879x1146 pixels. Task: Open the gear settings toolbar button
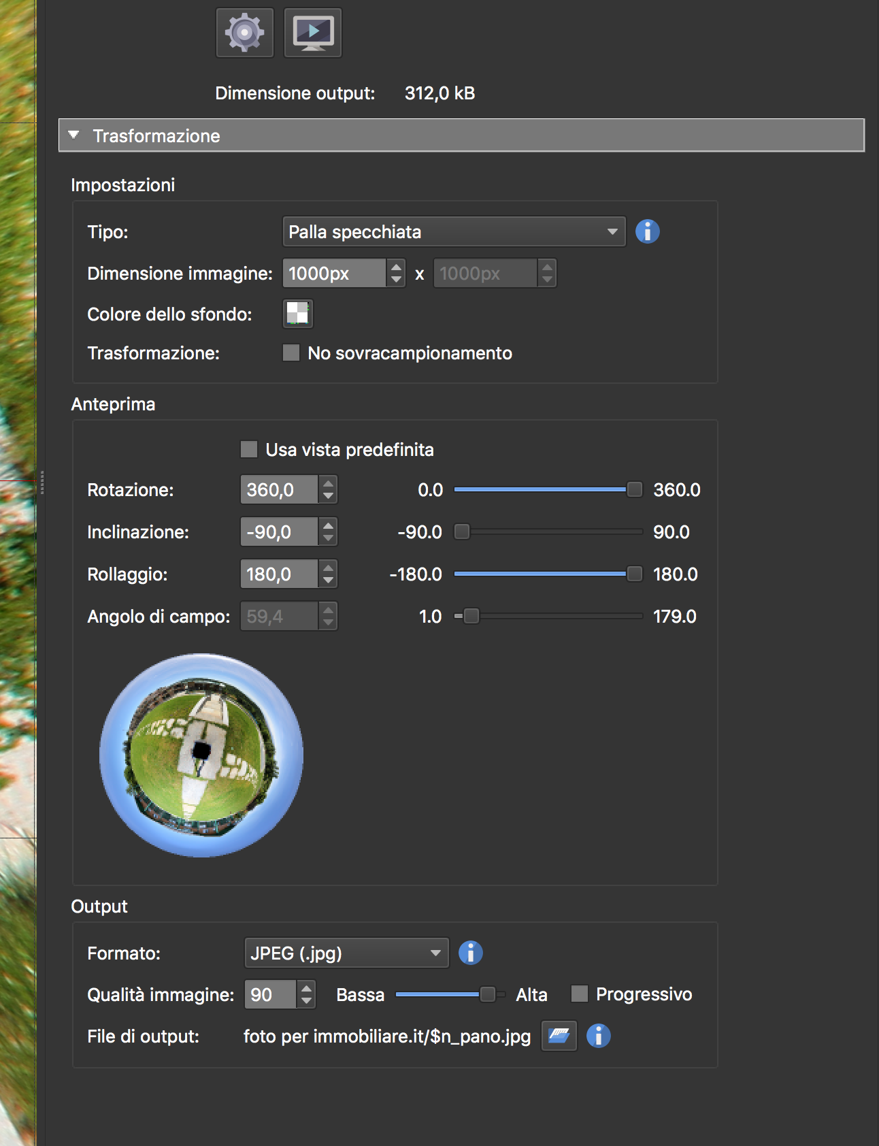coord(244,33)
